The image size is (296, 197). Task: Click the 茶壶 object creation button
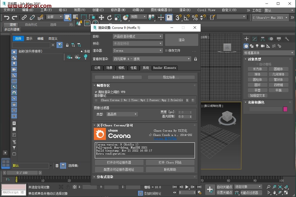click(x=257, y=90)
